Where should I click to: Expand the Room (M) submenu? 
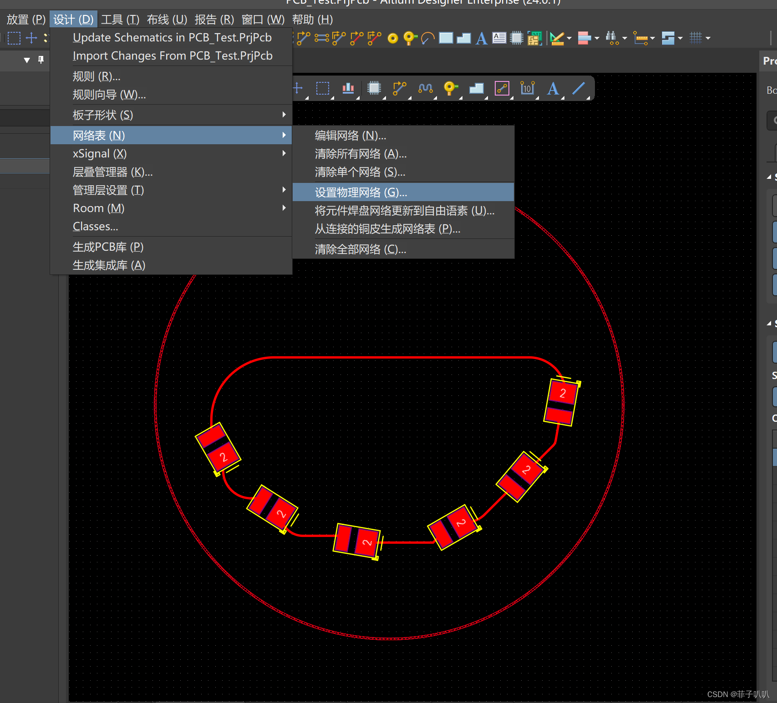pos(171,208)
